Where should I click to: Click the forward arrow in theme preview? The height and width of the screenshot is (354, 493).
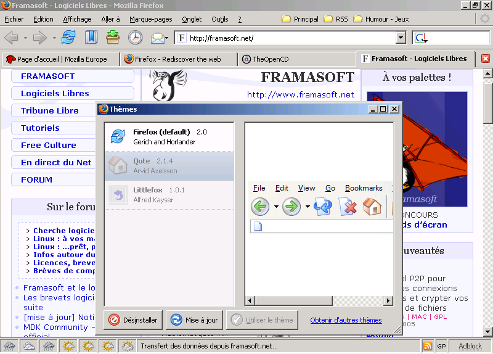coord(291,207)
